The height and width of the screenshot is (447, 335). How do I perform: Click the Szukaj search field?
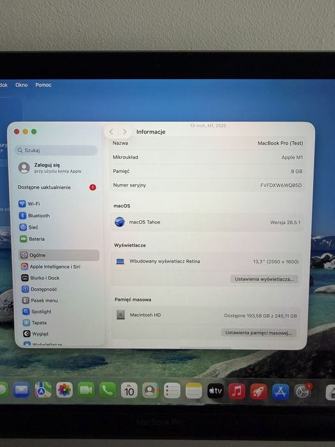tap(56, 150)
